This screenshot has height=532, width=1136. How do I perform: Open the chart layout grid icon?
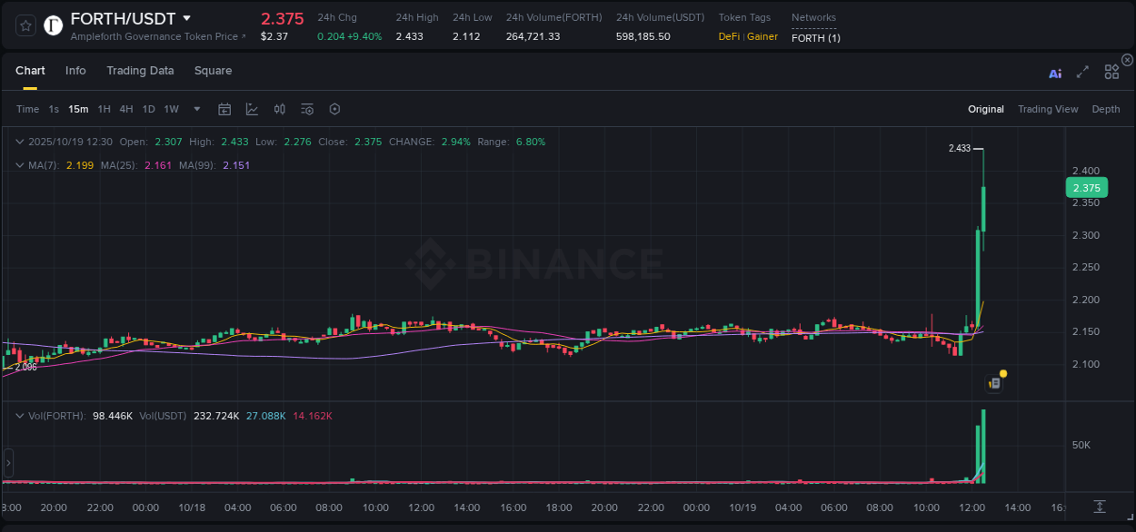tap(1111, 72)
